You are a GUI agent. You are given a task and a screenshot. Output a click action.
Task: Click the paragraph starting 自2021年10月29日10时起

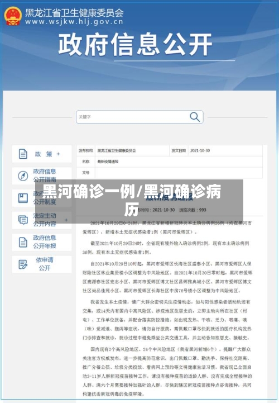tap(167, 277)
